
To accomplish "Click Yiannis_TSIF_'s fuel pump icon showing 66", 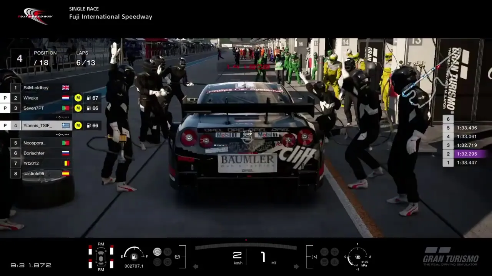I will click(x=89, y=125).
